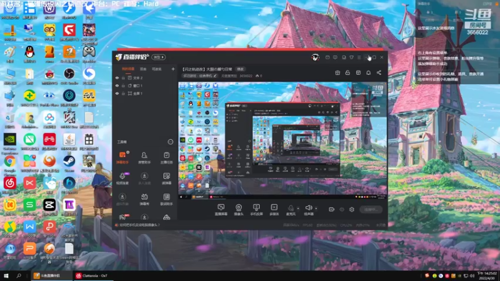Screen dimensions: 500x281
Task: Click the taskbar clock
Action: [488, 276]
